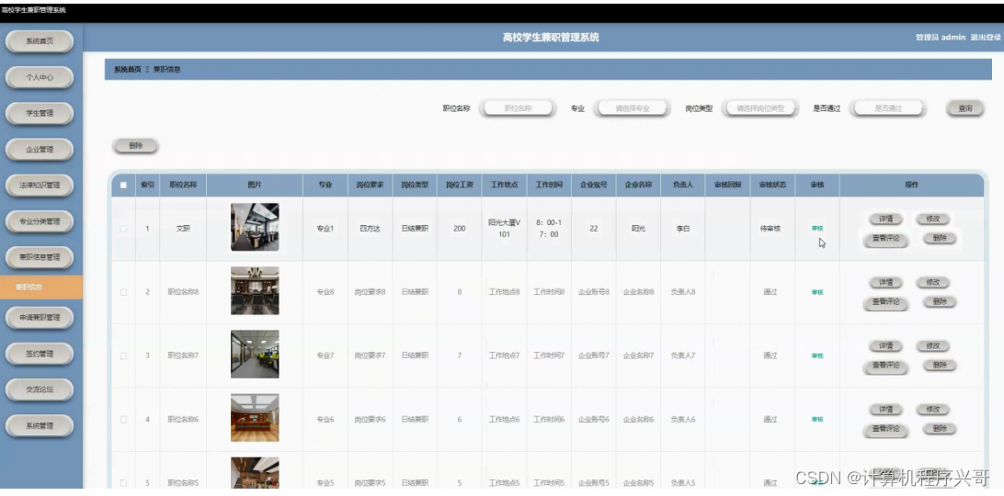Click 删除 button in 文职 row
This screenshot has width=1004, height=496.
940,238
